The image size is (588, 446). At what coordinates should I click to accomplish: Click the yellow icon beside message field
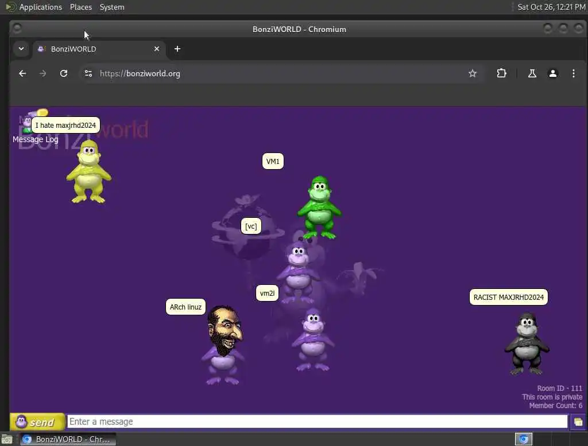(578, 422)
